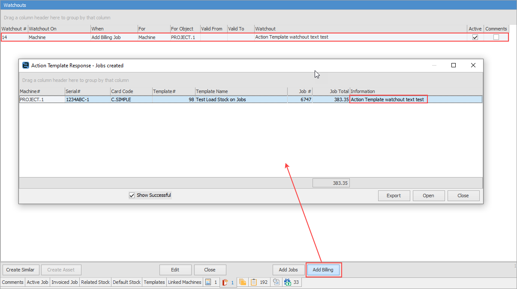Click the Open button in the dialog
Viewport: 517px width, 289px height.
(428, 196)
